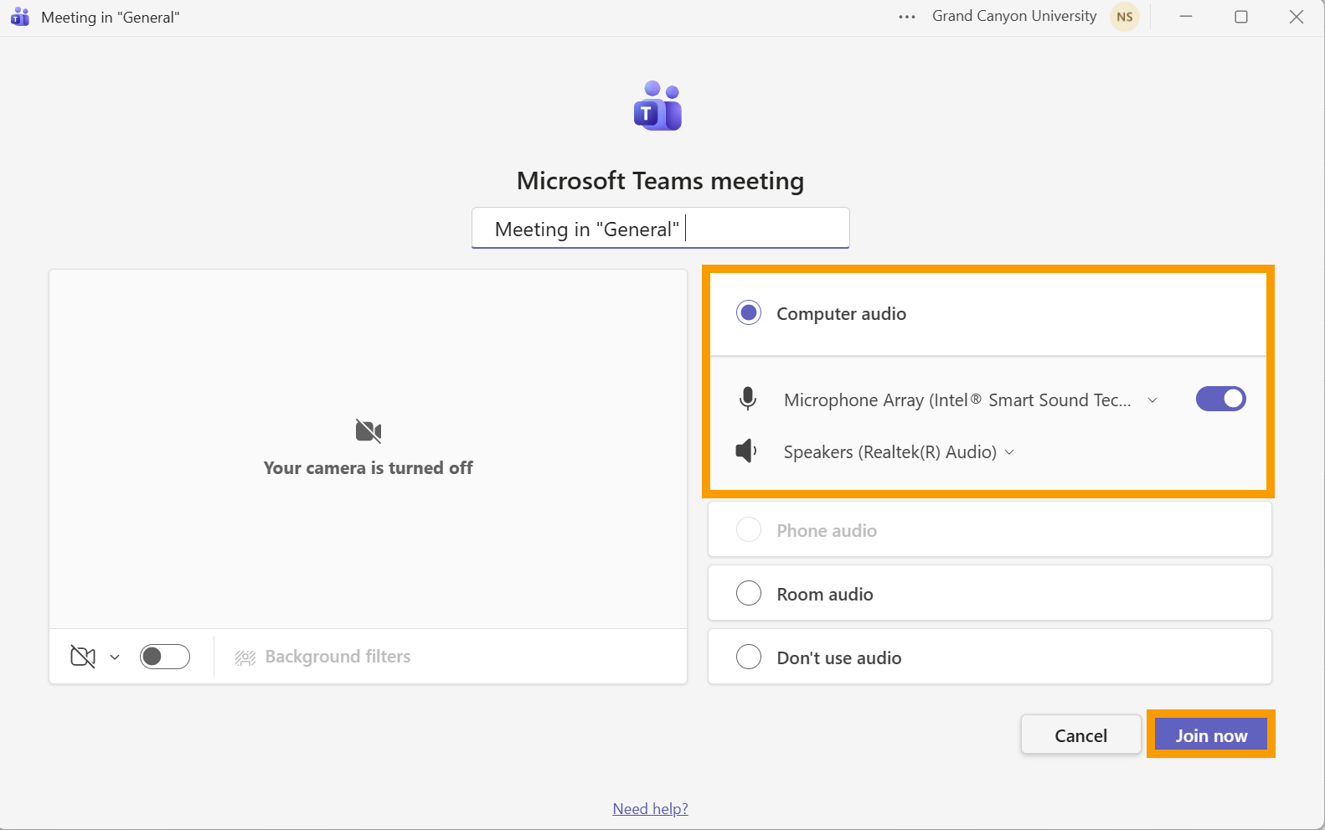The height and width of the screenshot is (830, 1325).
Task: Open the Need help? link
Action: pyautogui.click(x=650, y=808)
